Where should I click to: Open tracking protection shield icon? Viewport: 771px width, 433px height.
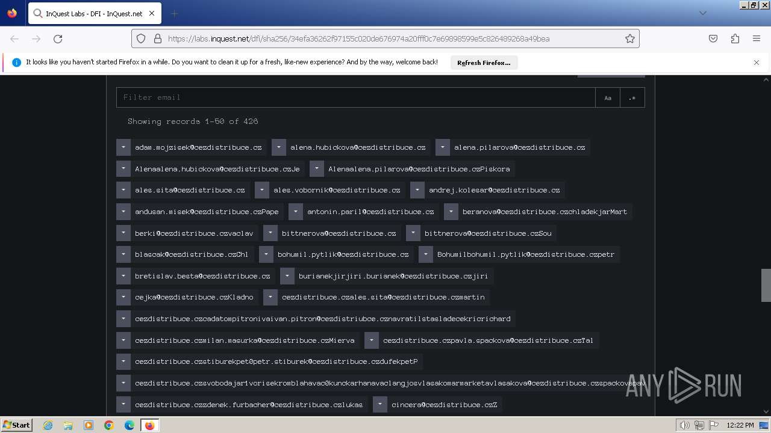pyautogui.click(x=141, y=38)
